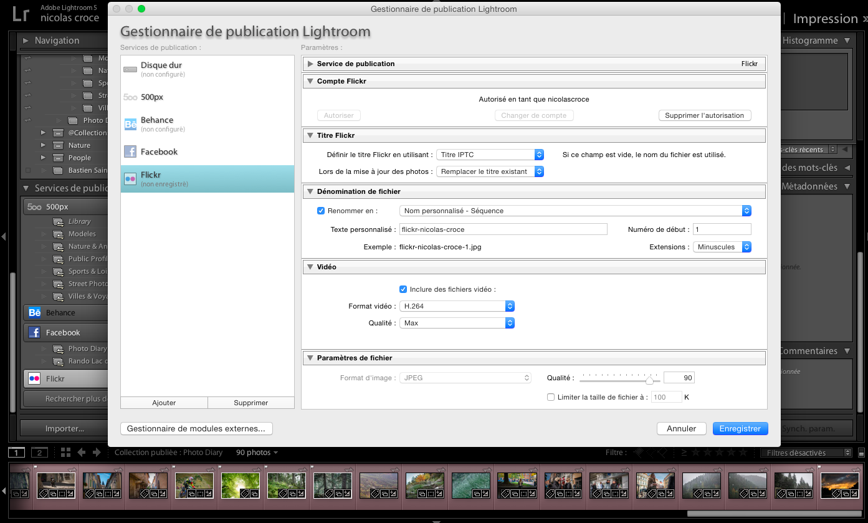Open the Titre IPTC dropdown
The width and height of the screenshot is (868, 523).
point(490,155)
